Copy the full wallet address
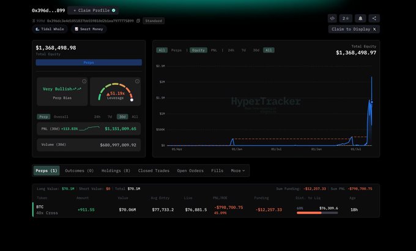This screenshot has width=416, height=251. (x=138, y=21)
